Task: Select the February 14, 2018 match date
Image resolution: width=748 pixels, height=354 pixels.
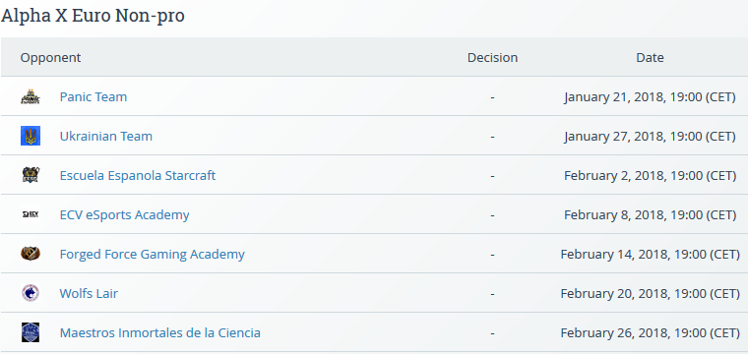Action: 650,255
